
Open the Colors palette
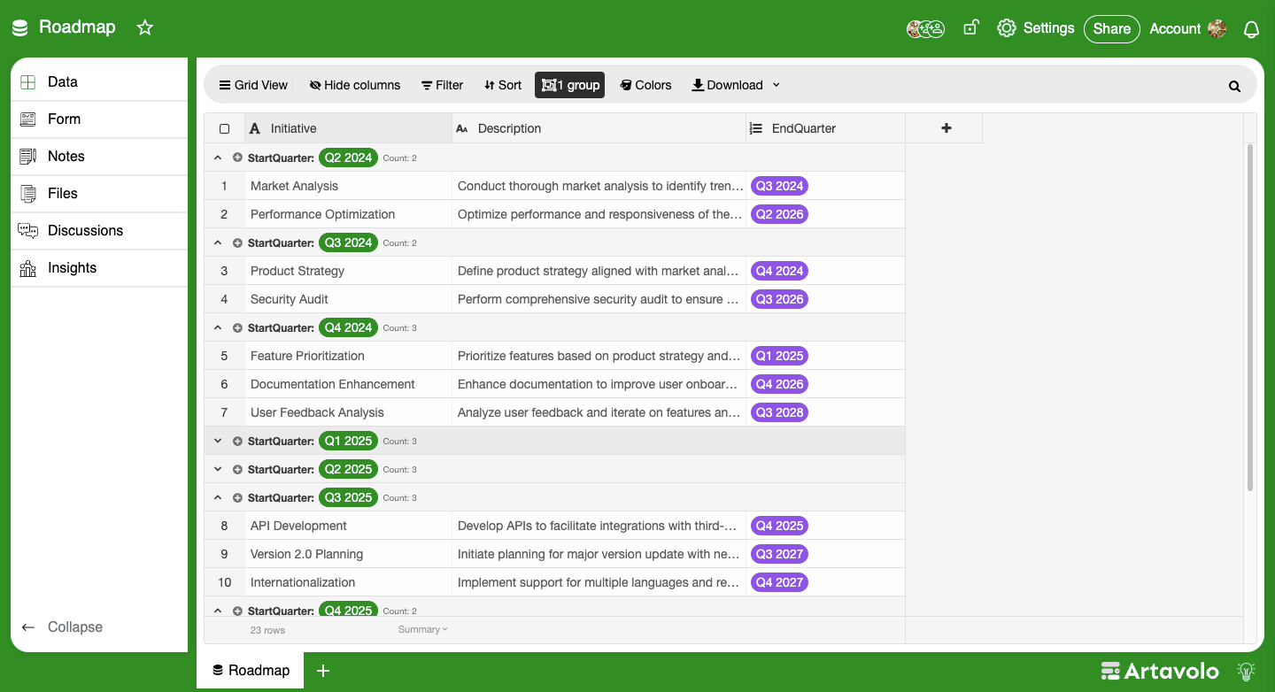coord(645,84)
